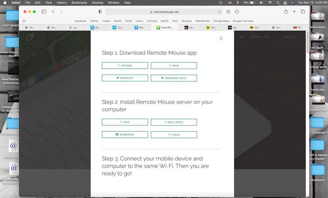328x198 pixels.
Task: Open the volume control menu
Action: coord(261,3)
